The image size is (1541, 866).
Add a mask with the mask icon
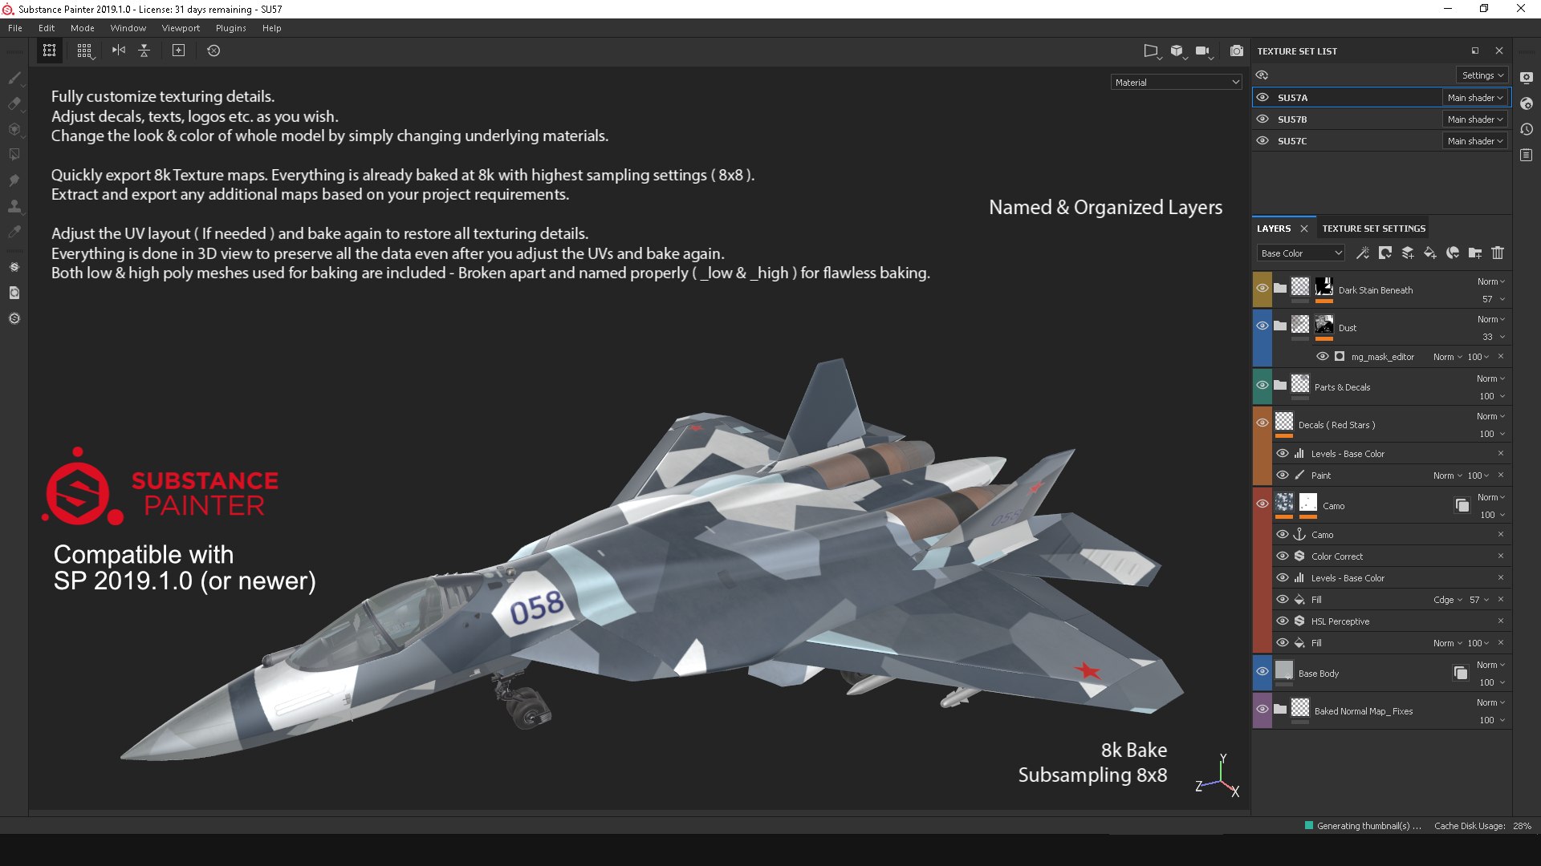(x=1384, y=253)
